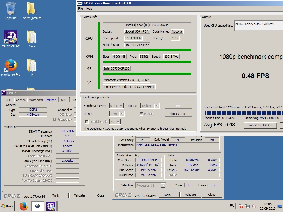Viewport: 283px width, 212px height.
Task: Select the Memory tab in CPU-Z
Action: point(51,100)
